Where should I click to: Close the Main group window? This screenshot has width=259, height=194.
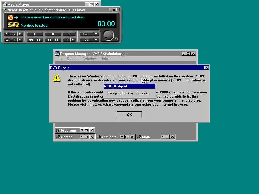(172, 137)
